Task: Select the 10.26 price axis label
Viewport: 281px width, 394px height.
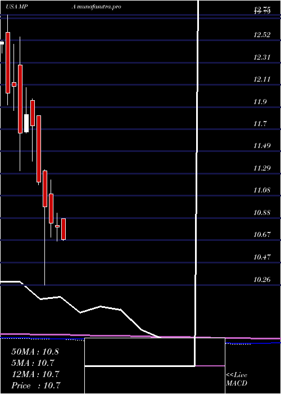Action: (x=262, y=279)
